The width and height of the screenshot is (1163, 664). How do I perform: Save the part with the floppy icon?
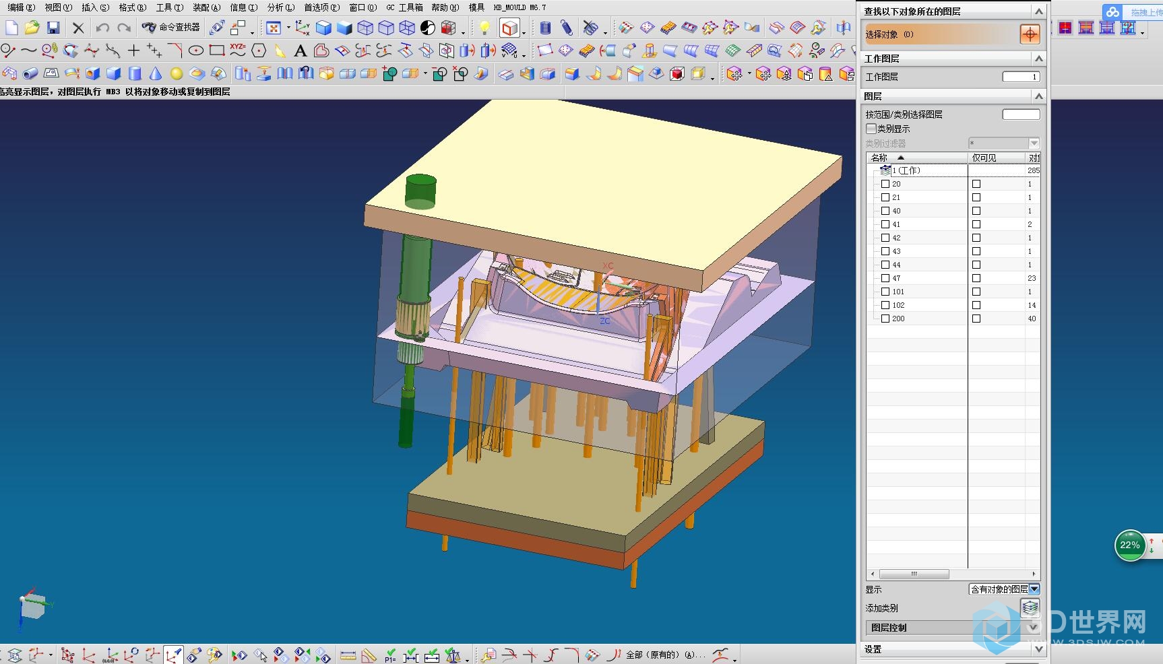[53, 28]
